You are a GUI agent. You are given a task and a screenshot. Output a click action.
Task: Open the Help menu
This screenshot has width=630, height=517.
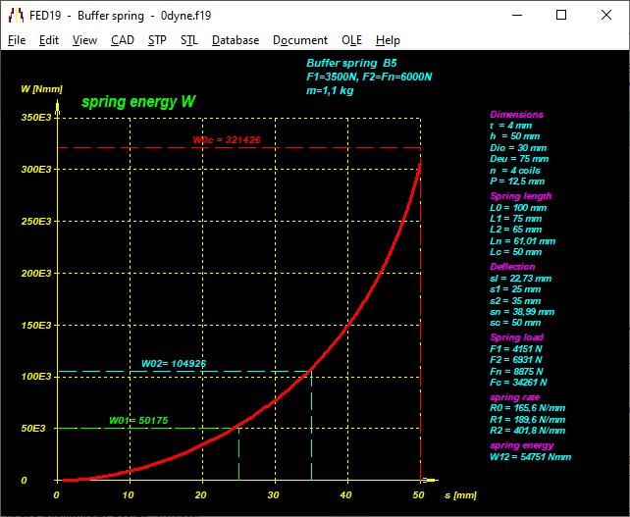[388, 40]
